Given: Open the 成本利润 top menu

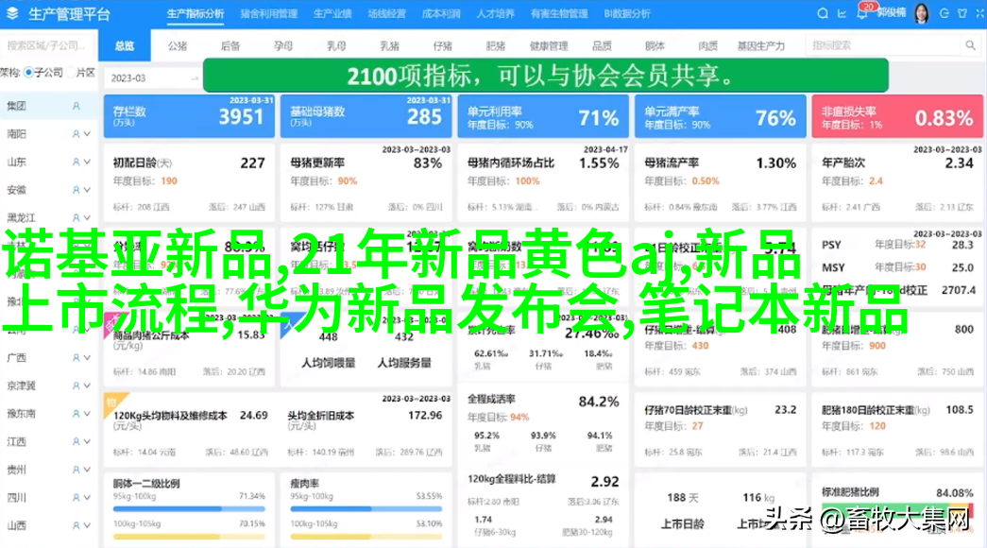Looking at the screenshot, I should (441, 13).
